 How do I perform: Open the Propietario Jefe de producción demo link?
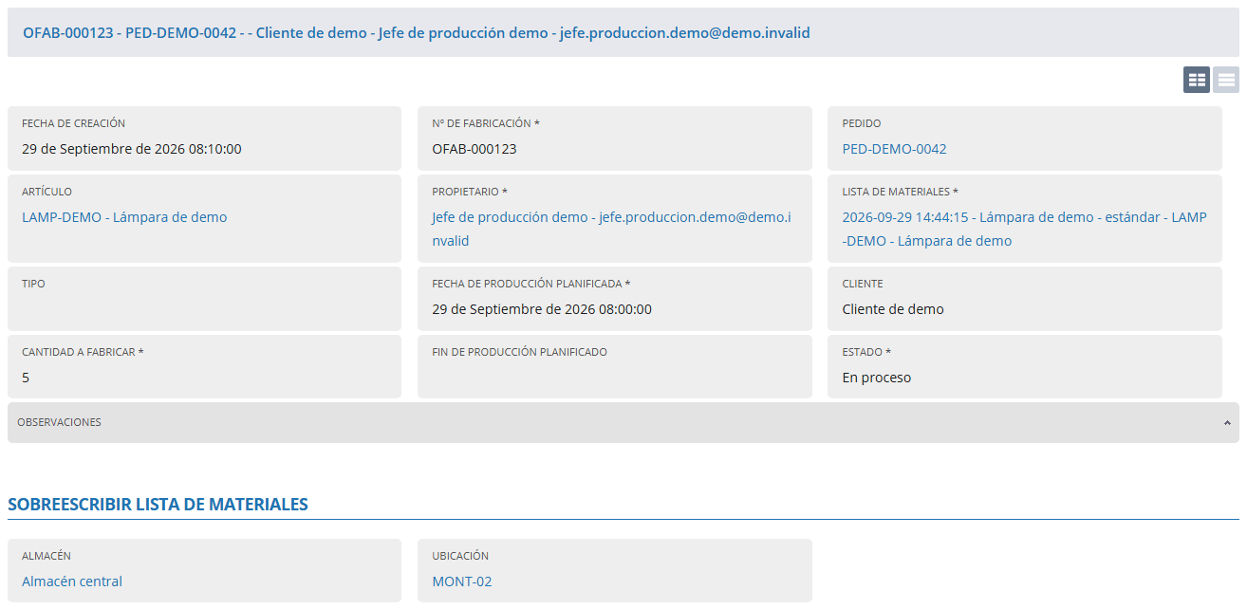[x=611, y=229]
